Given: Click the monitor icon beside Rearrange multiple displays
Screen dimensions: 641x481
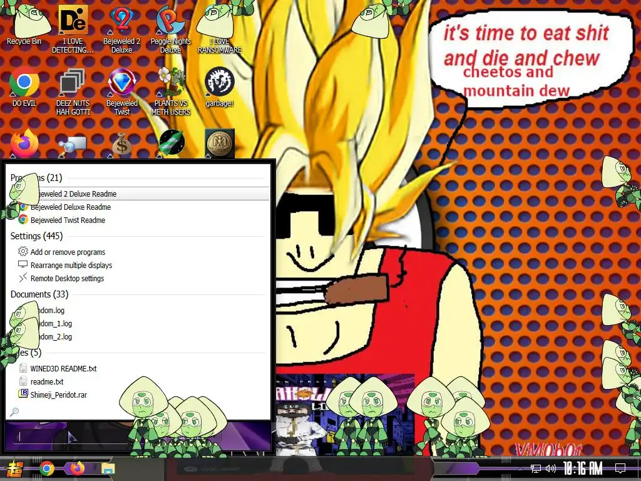Looking at the screenshot, I should pos(23,265).
